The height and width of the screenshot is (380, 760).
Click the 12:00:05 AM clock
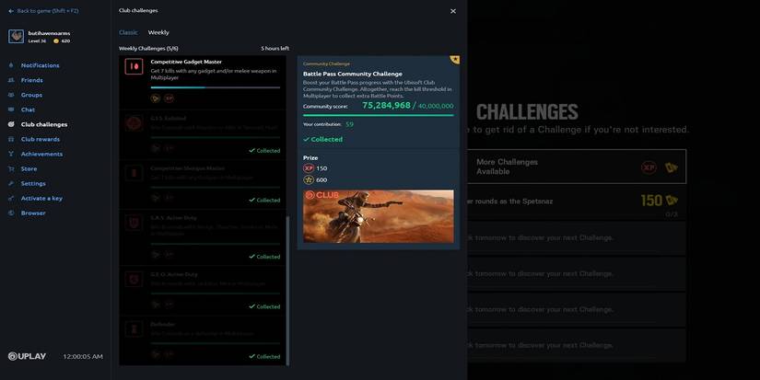(83, 357)
